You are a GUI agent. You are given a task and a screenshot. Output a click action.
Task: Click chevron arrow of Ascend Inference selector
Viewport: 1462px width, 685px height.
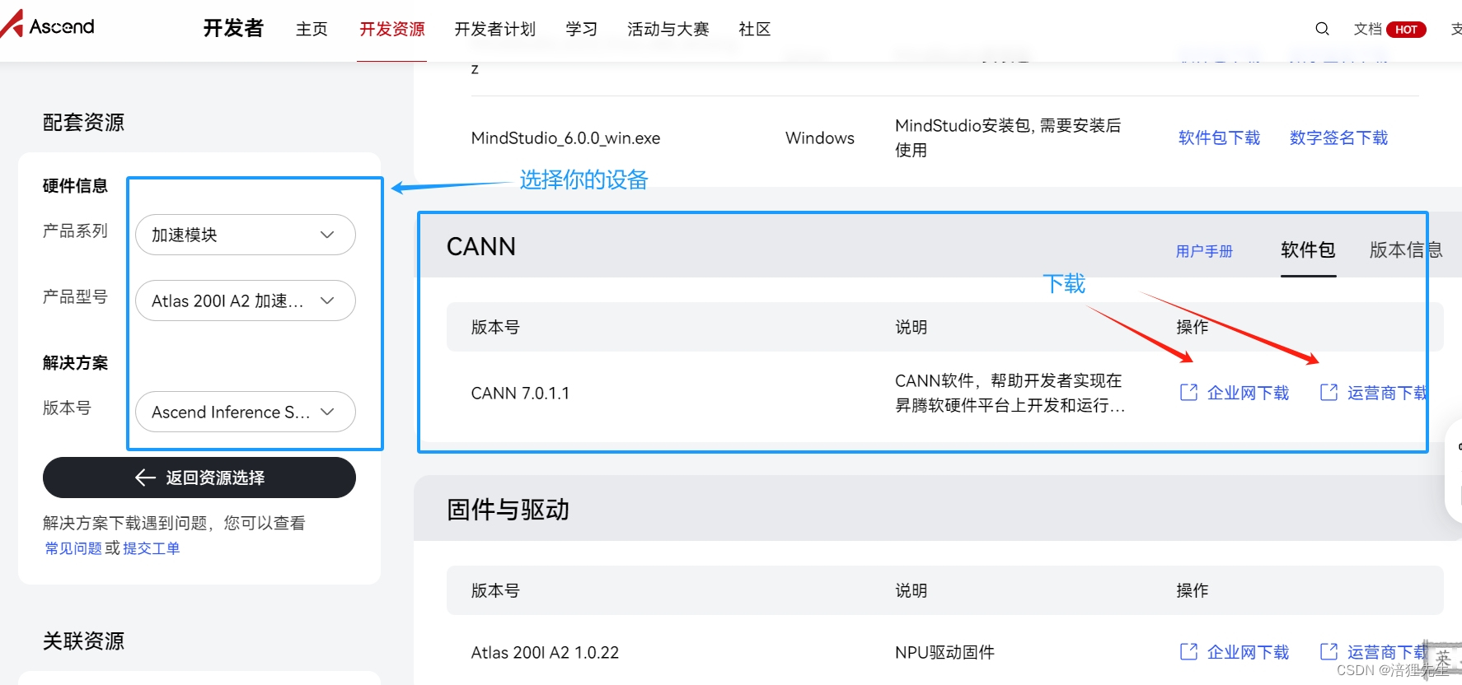[x=327, y=412]
